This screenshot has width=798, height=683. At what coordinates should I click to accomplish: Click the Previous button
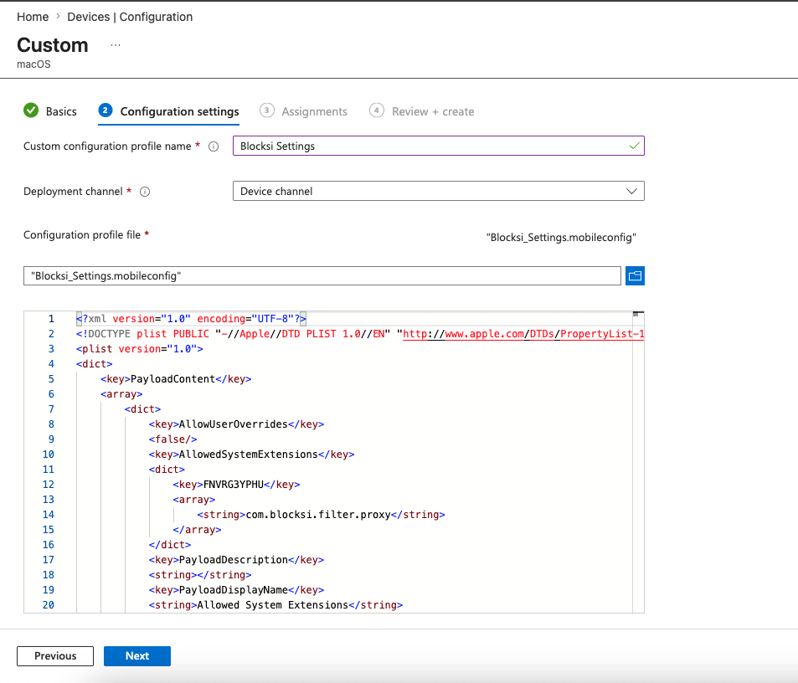click(55, 656)
